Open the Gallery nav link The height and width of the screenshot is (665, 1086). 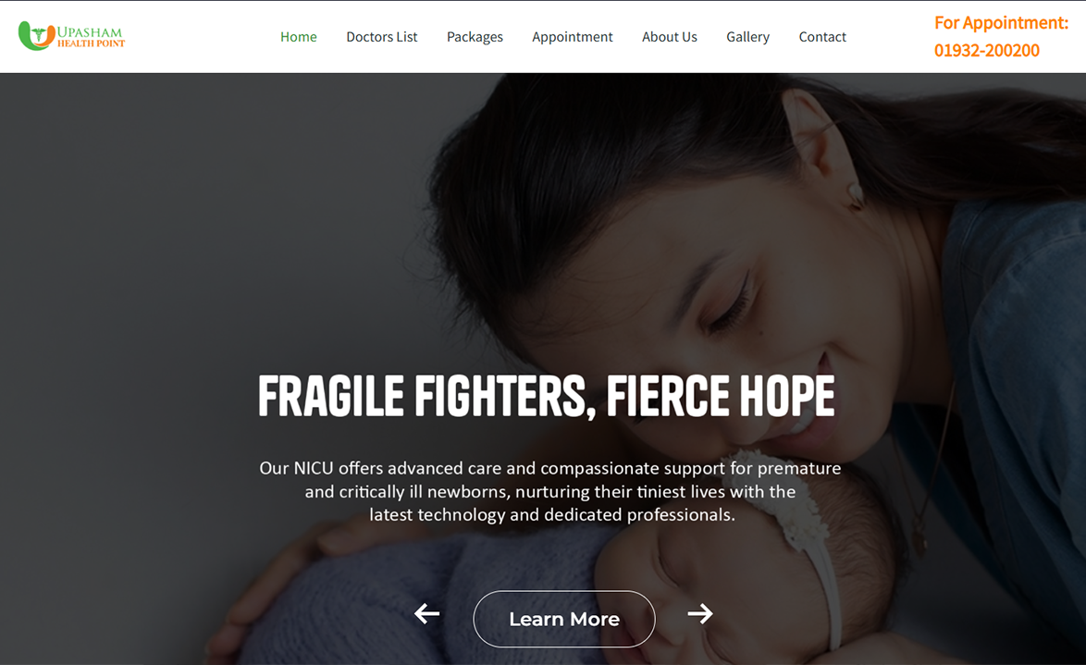748,37
